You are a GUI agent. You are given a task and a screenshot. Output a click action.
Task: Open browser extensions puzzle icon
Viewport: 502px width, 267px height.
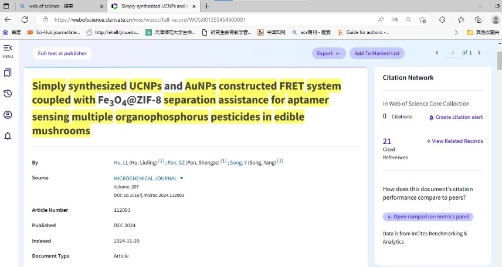(x=442, y=20)
